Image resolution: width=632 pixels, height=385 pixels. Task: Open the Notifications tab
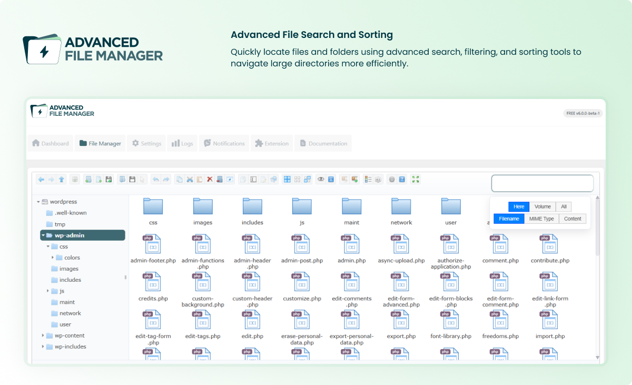pos(224,143)
